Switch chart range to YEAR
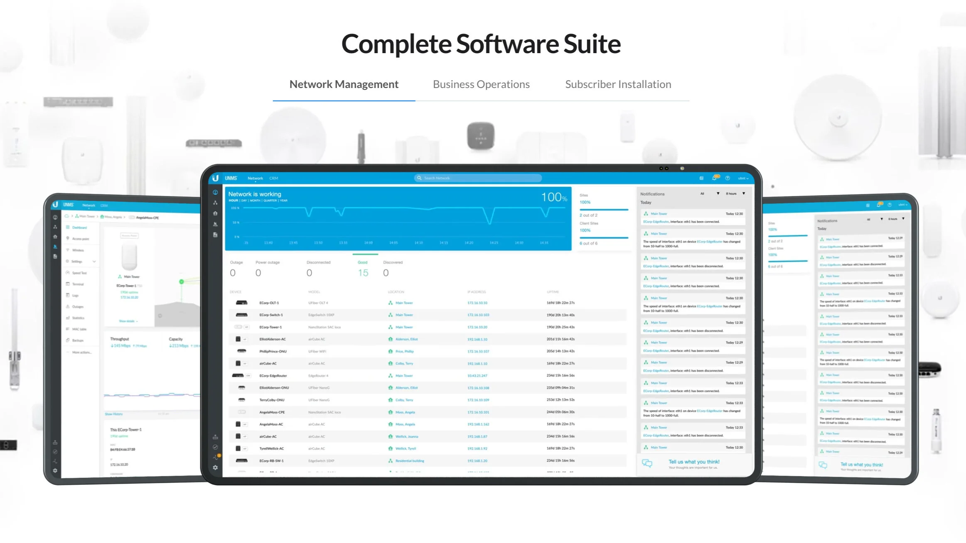 [x=284, y=201]
